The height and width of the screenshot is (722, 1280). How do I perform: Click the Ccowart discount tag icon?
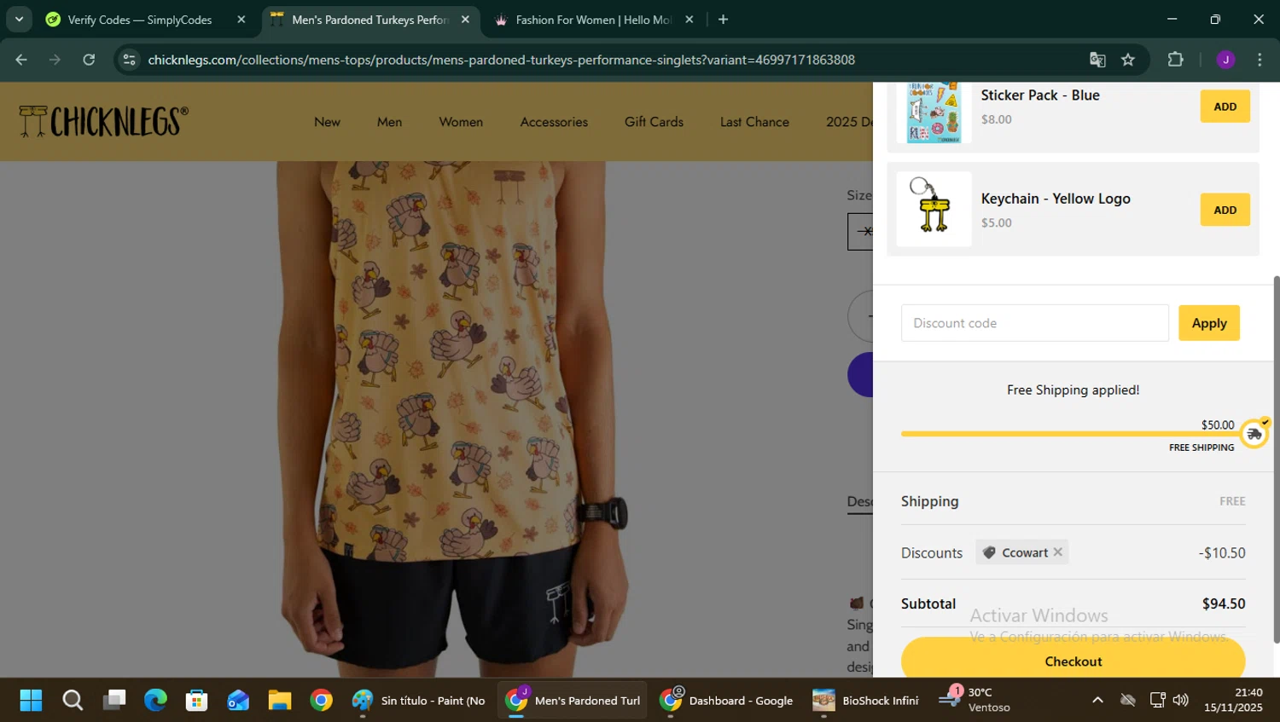(x=989, y=552)
